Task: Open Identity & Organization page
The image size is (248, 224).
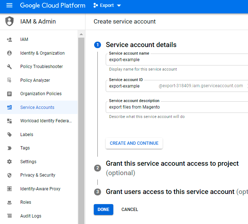Action: coord(42,53)
